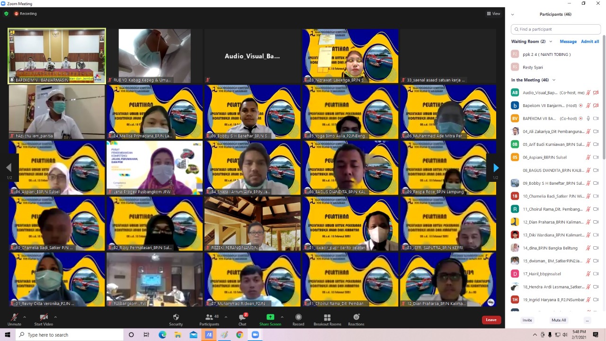Launch Microsoft Edge from the taskbar

162,335
